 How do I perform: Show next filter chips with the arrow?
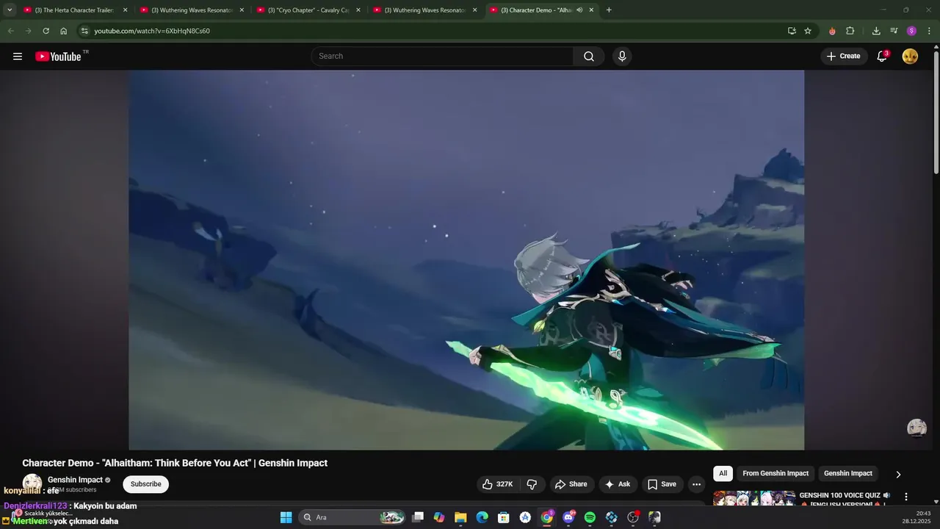(897, 475)
